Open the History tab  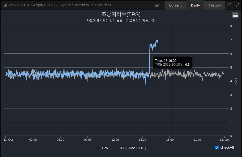point(215,5)
